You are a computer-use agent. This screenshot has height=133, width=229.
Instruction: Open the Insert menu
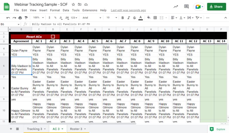pyautogui.click(x=43, y=10)
